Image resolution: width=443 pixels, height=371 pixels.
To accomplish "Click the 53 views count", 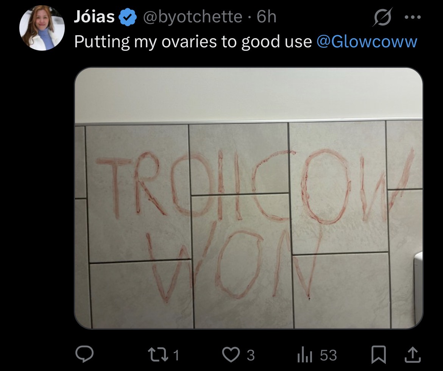I will pos(329,355).
